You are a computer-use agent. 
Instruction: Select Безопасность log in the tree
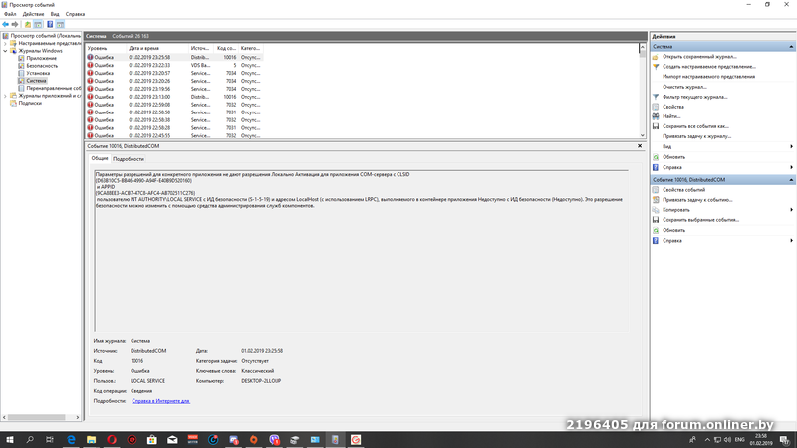(x=42, y=66)
